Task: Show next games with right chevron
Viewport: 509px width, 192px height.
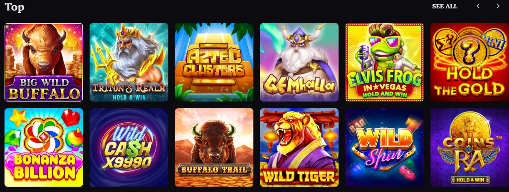Action: (x=498, y=6)
